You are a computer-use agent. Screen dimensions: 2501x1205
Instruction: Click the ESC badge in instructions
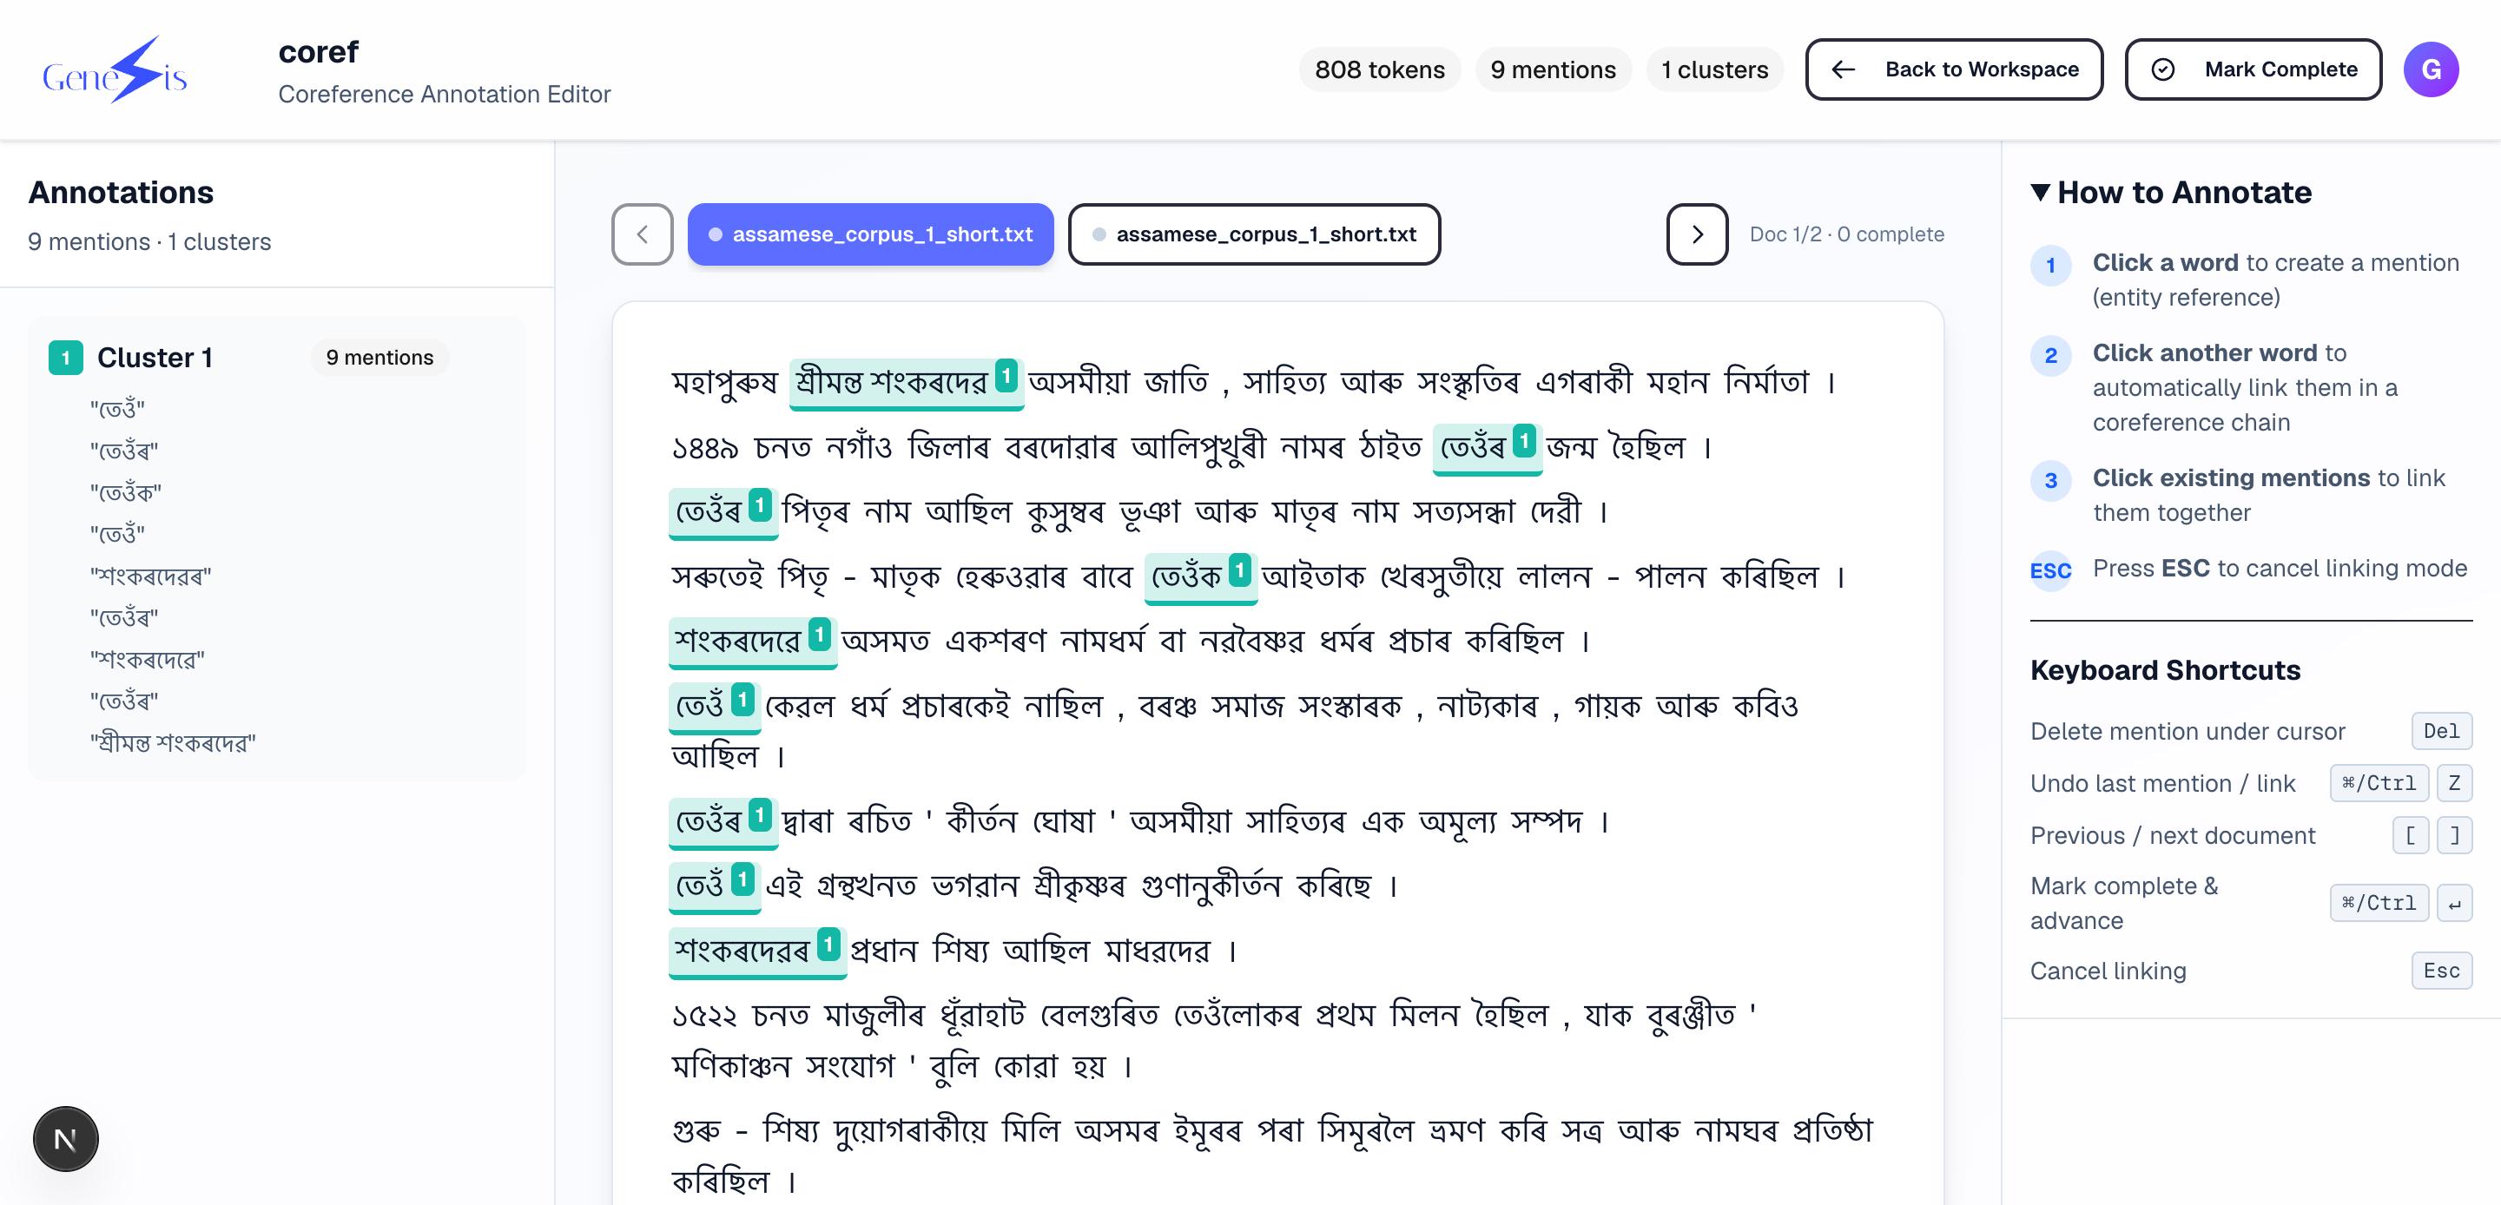pos(2050,570)
